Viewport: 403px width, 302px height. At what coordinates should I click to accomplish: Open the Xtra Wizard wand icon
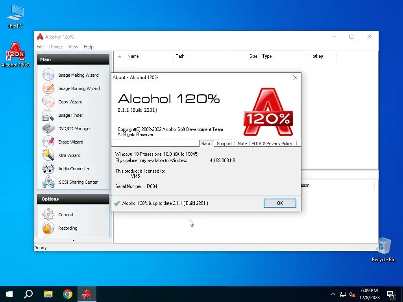click(x=48, y=155)
